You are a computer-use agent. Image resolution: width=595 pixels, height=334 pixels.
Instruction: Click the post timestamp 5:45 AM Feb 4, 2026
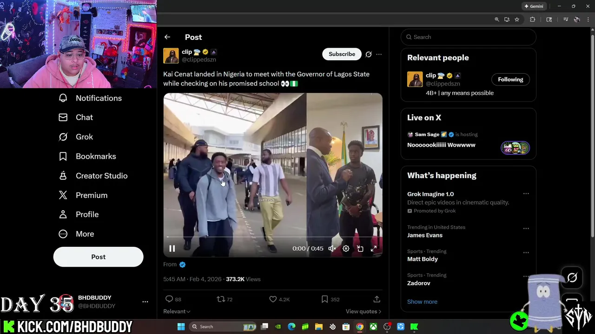(x=192, y=279)
